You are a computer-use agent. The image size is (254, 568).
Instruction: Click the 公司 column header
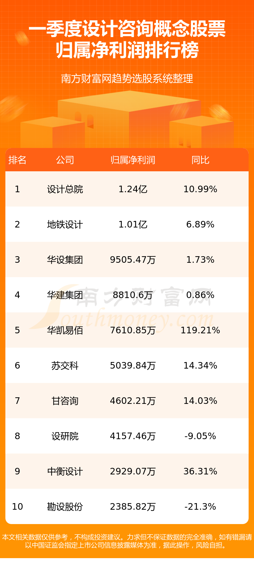(x=65, y=160)
